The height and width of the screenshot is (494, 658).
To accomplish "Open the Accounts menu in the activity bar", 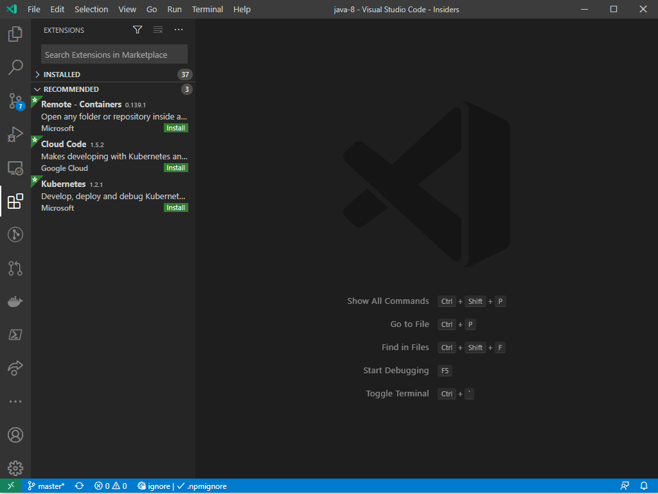I will [15, 435].
